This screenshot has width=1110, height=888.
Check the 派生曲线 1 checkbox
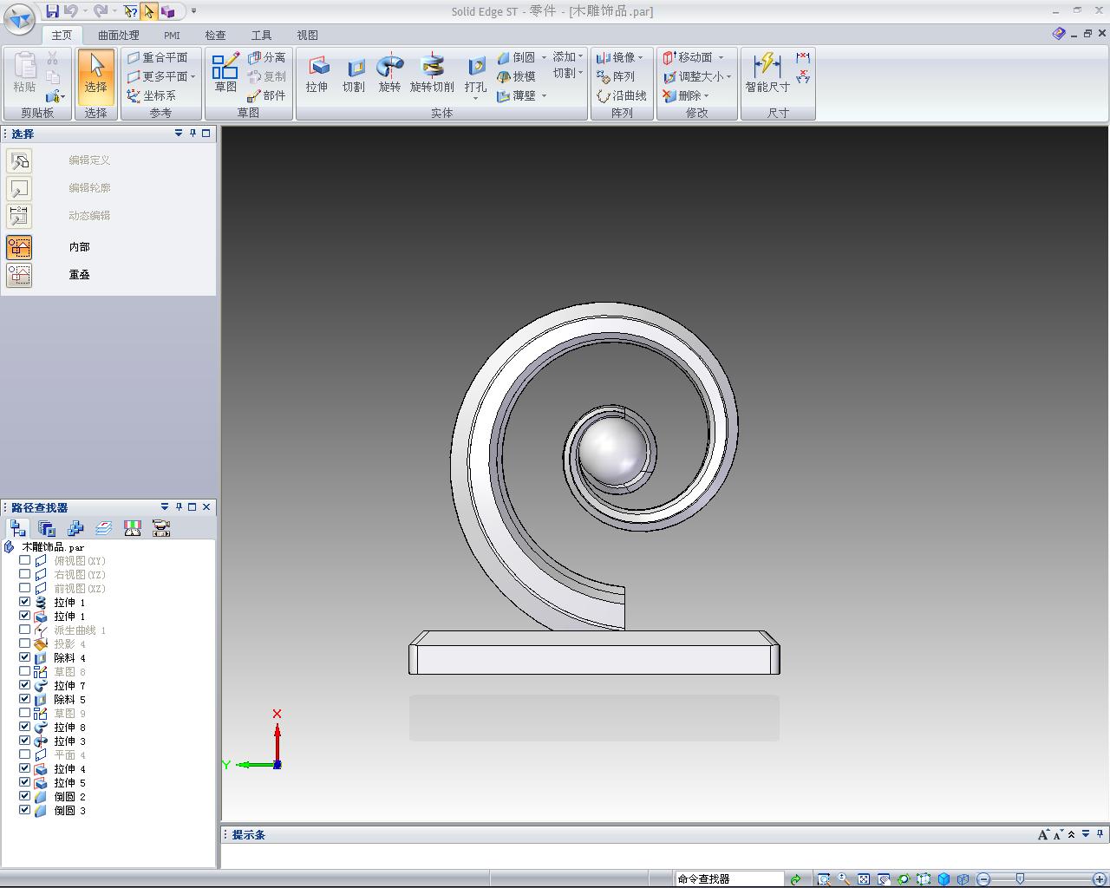pyautogui.click(x=24, y=630)
